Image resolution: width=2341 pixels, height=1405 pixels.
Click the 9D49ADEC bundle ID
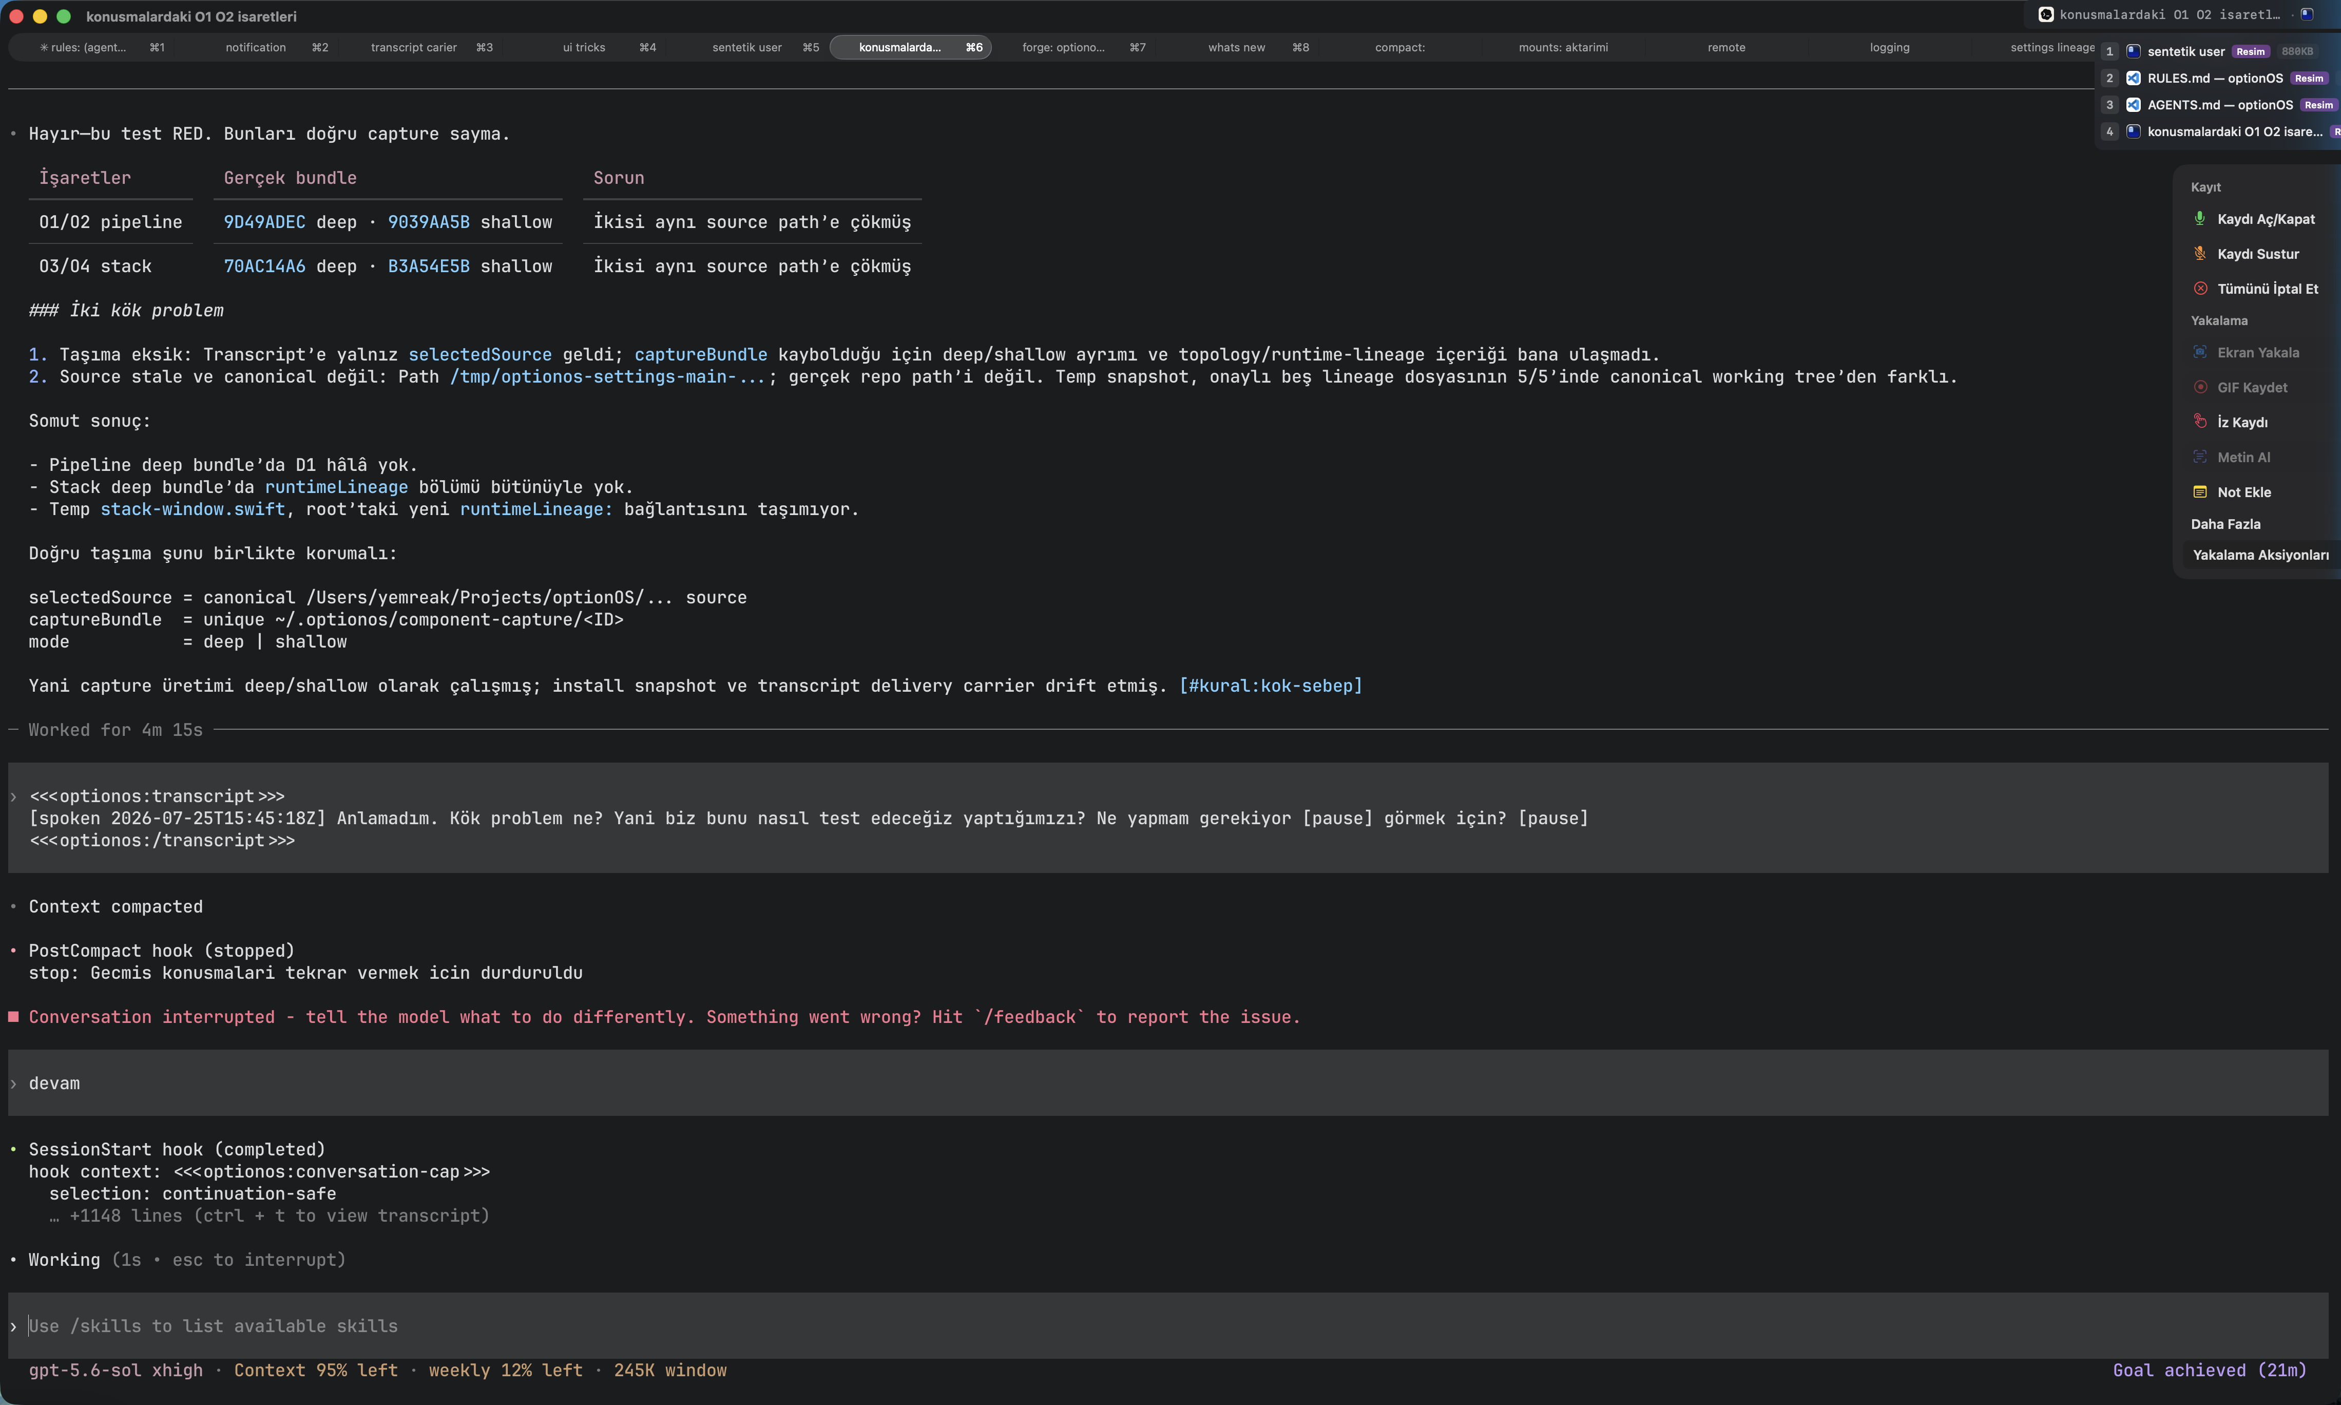click(x=264, y=221)
